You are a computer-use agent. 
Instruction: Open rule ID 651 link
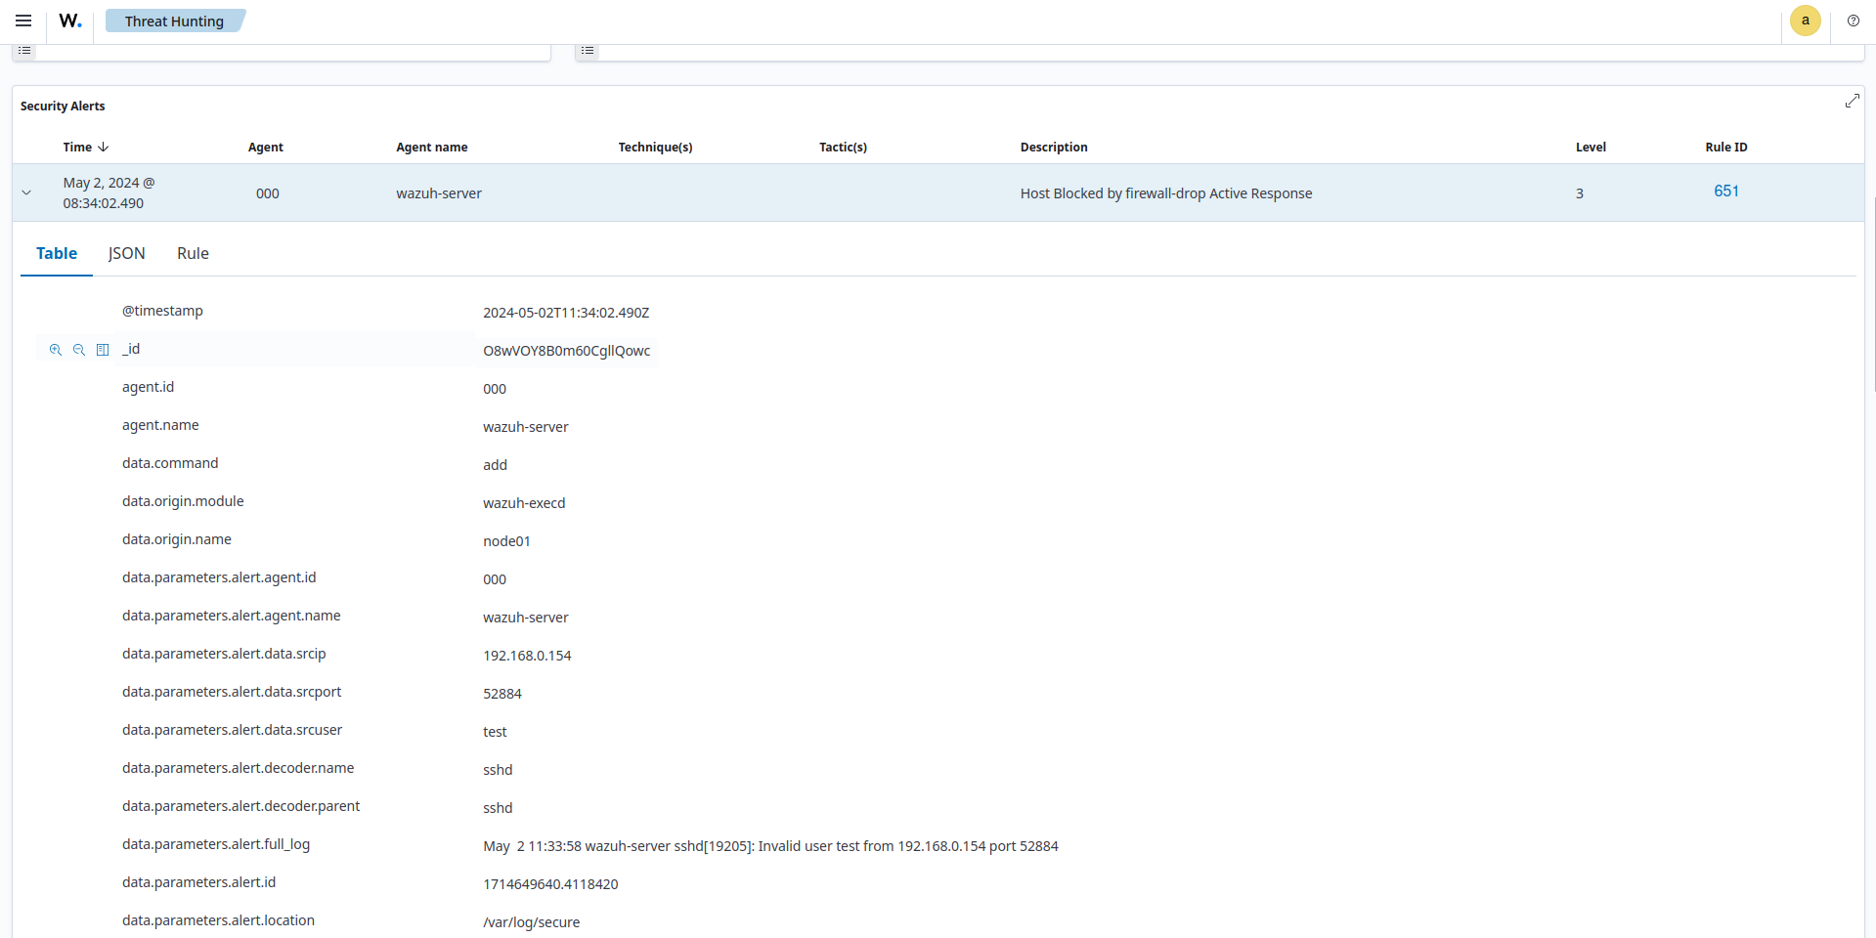pos(1725,192)
